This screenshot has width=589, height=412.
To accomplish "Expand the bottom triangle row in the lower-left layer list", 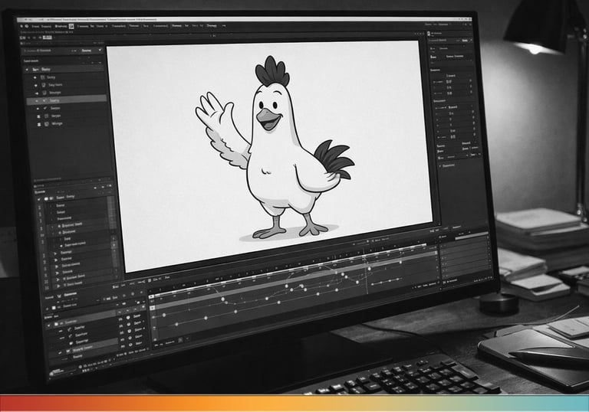I will (58, 286).
